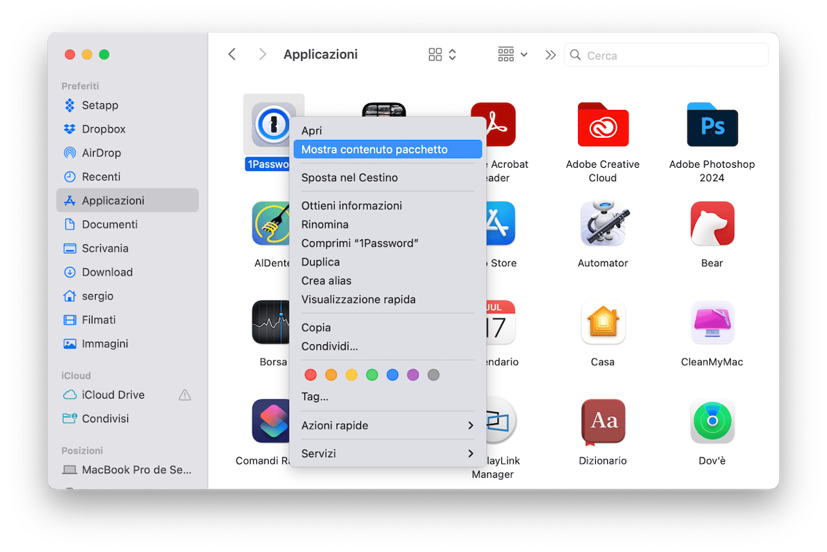This screenshot has width=827, height=552.
Task: Expand the Azioni rapide submenu
Action: 388,426
